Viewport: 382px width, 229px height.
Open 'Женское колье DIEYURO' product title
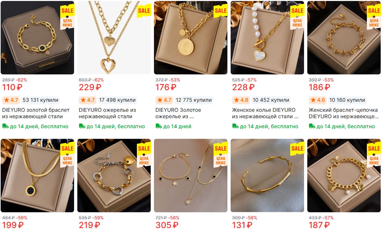[x=265, y=113]
